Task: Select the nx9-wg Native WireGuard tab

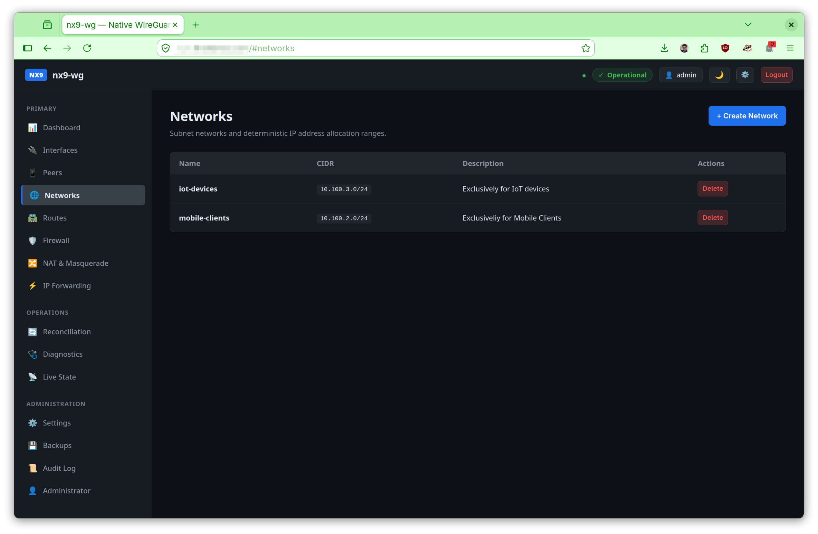Action: [123, 25]
